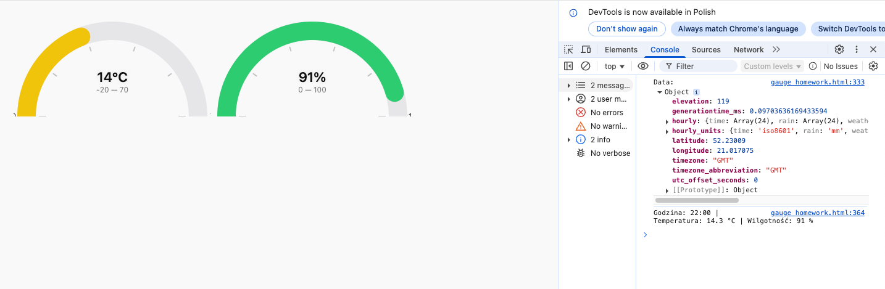Viewport: 885px width, 289px height.
Task: Toggle the live expression eye icon
Action: coord(643,66)
